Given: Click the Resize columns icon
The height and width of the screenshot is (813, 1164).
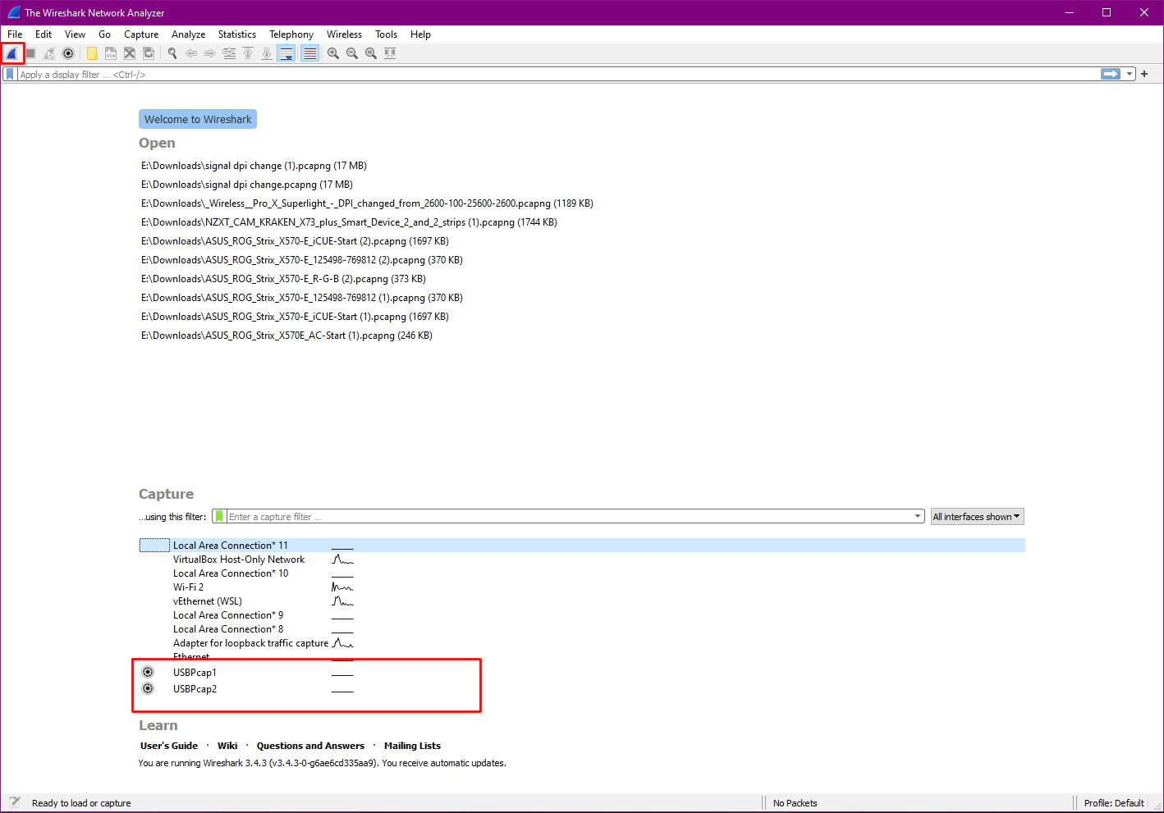Looking at the screenshot, I should click(x=390, y=53).
